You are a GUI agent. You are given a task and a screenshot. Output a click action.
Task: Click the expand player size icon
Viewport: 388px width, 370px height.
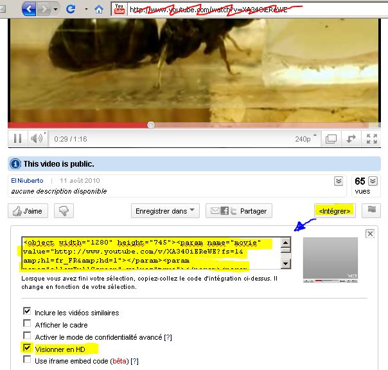pos(351,138)
